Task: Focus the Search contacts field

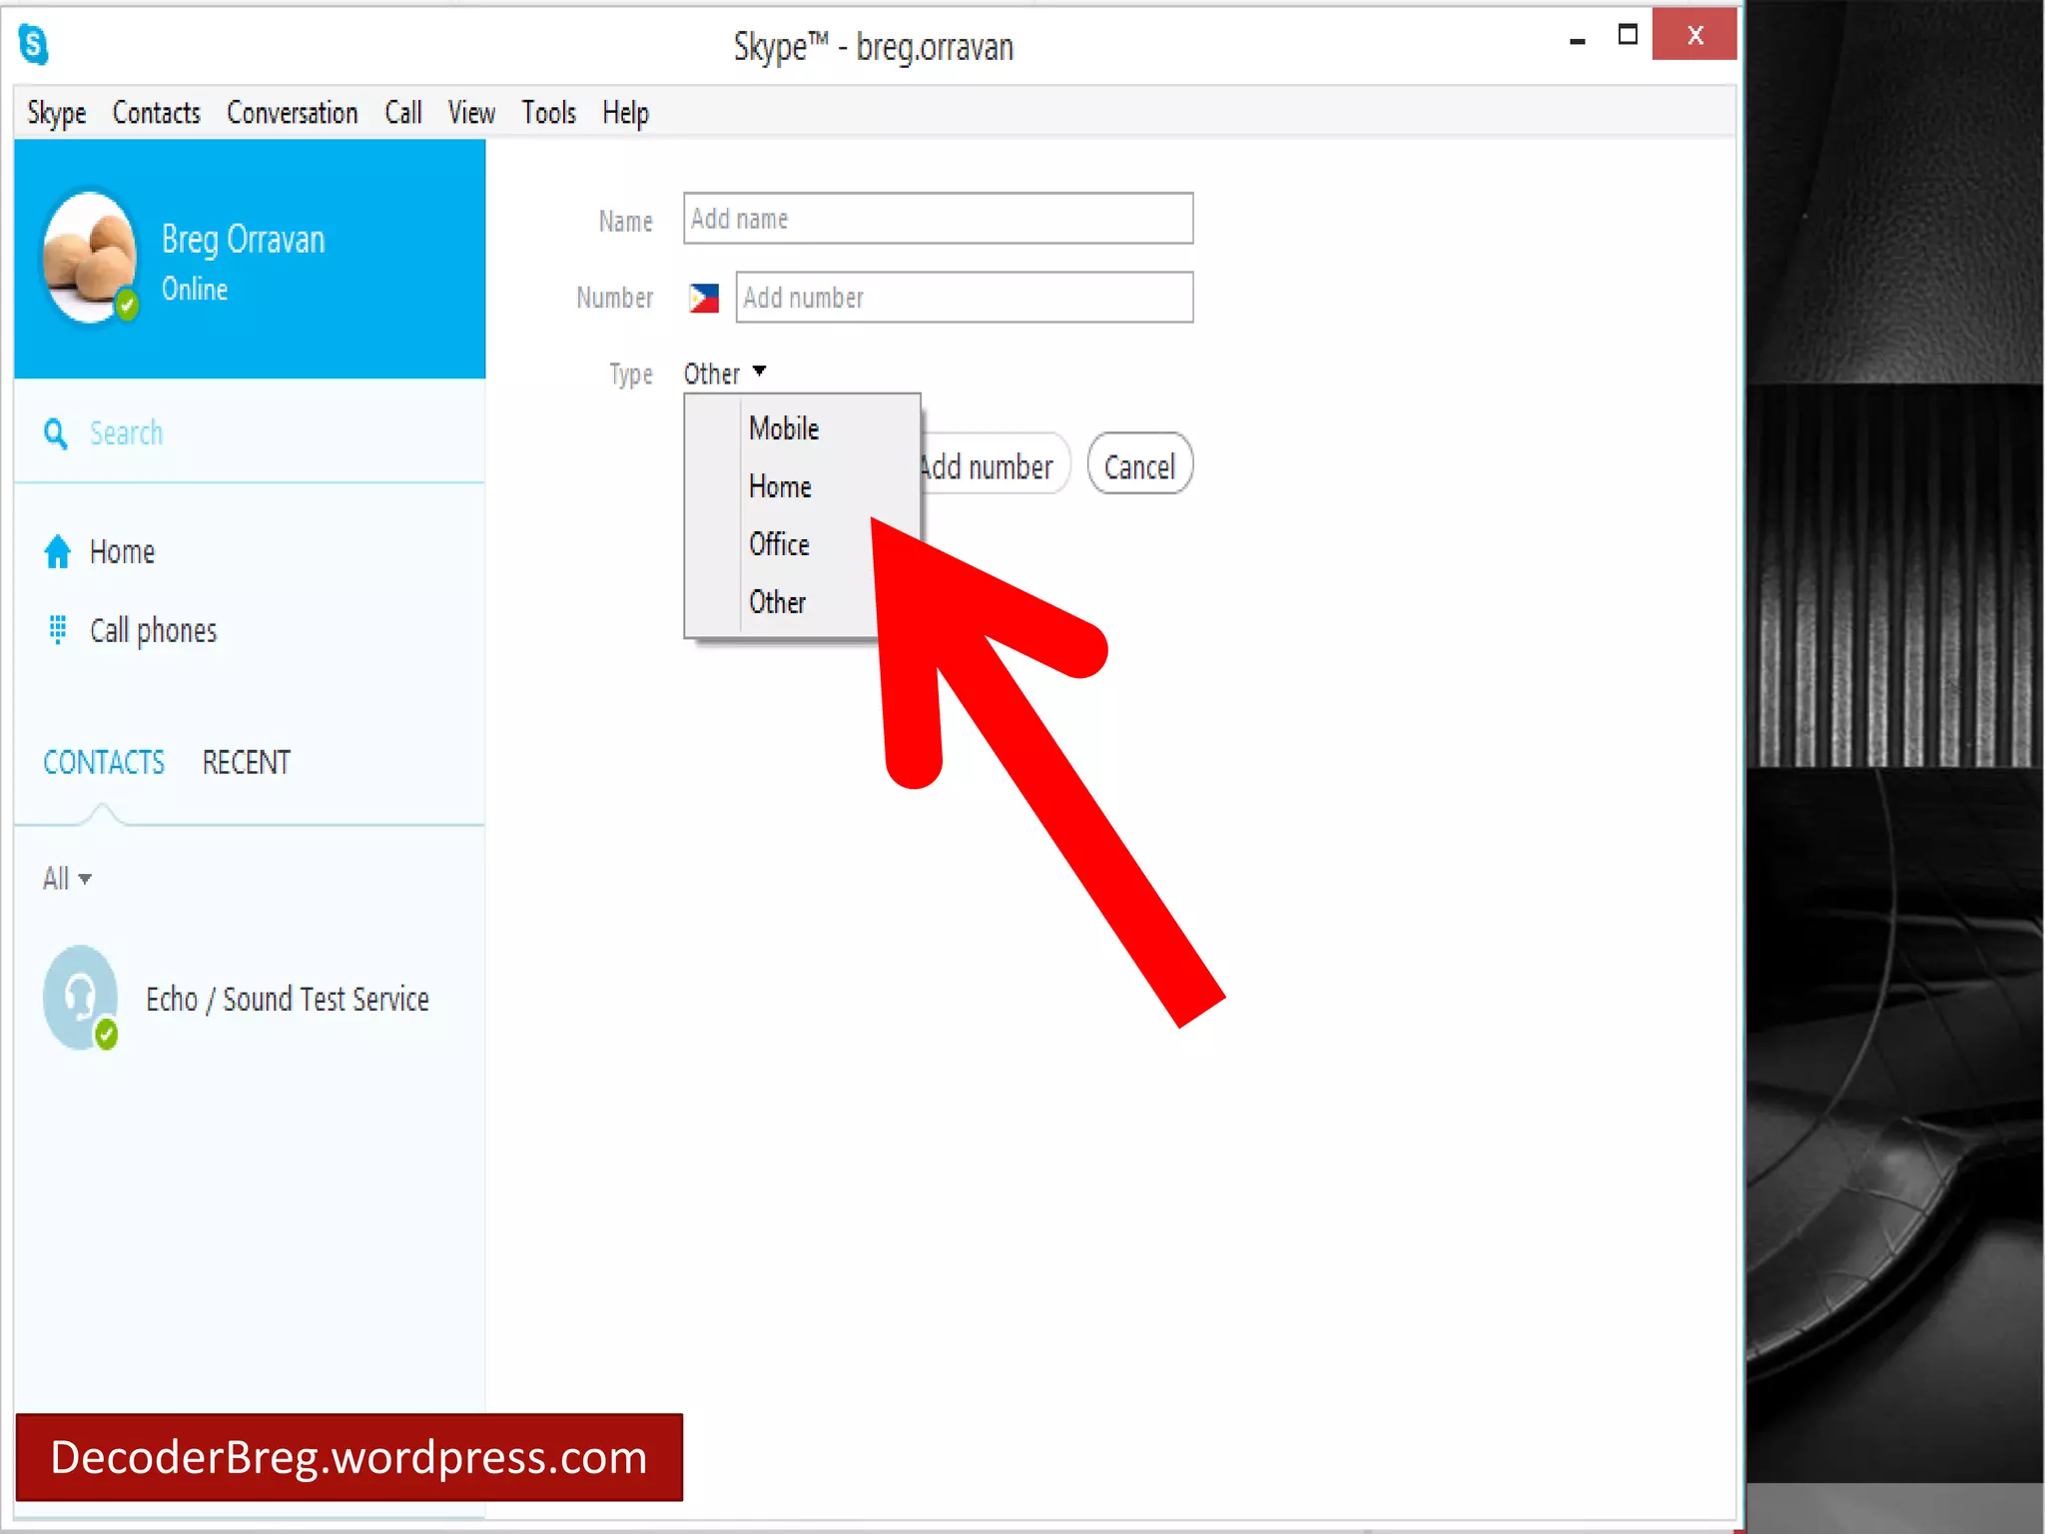Action: click(x=250, y=433)
